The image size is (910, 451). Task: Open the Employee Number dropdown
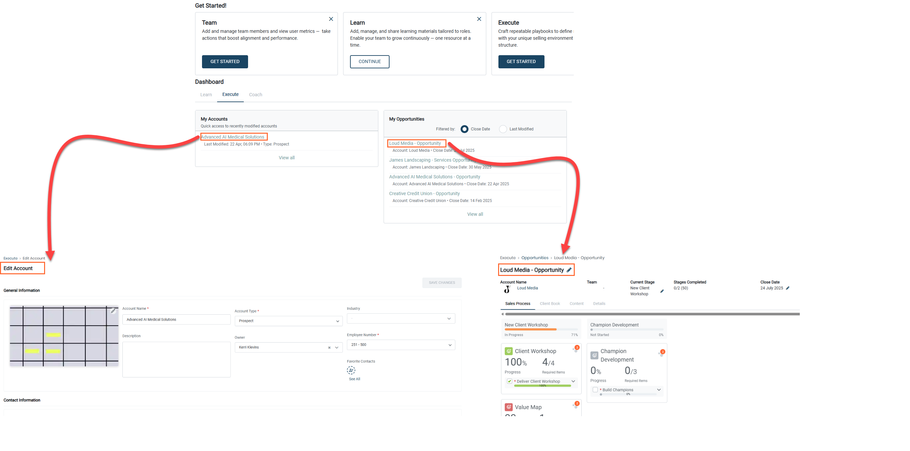coord(401,345)
